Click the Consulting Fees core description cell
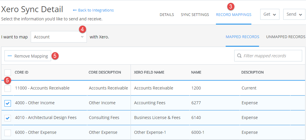This screenshot has height=140, width=306. coord(104,118)
